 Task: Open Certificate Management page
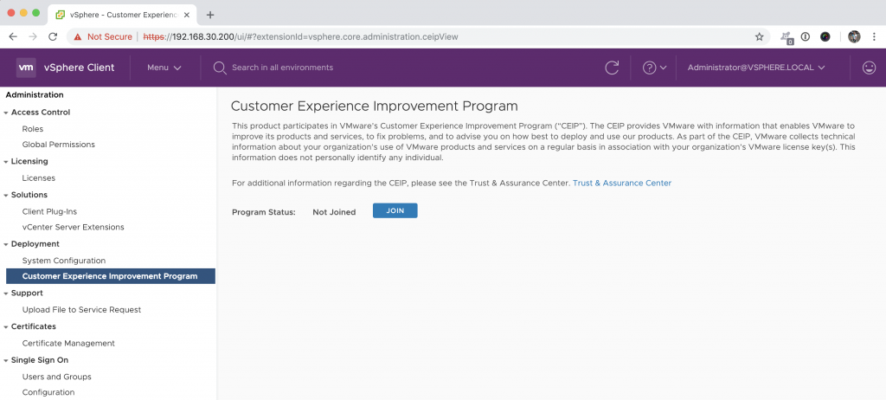point(68,344)
